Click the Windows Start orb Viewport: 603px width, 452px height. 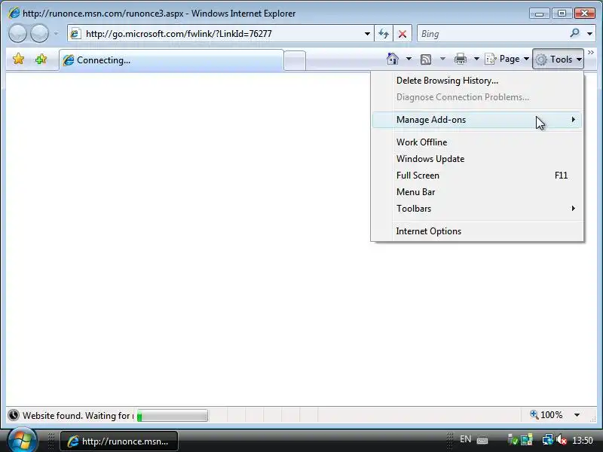click(23, 440)
